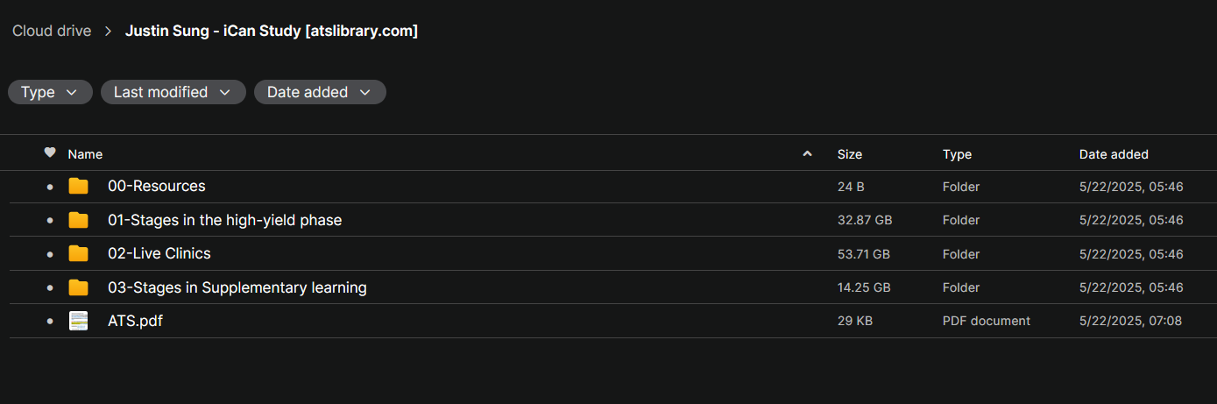Go back to Cloud drive breadcrumb
This screenshot has height=404, width=1217.
(52, 32)
